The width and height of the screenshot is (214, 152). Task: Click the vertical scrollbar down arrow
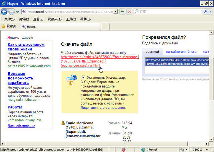pos(211,139)
